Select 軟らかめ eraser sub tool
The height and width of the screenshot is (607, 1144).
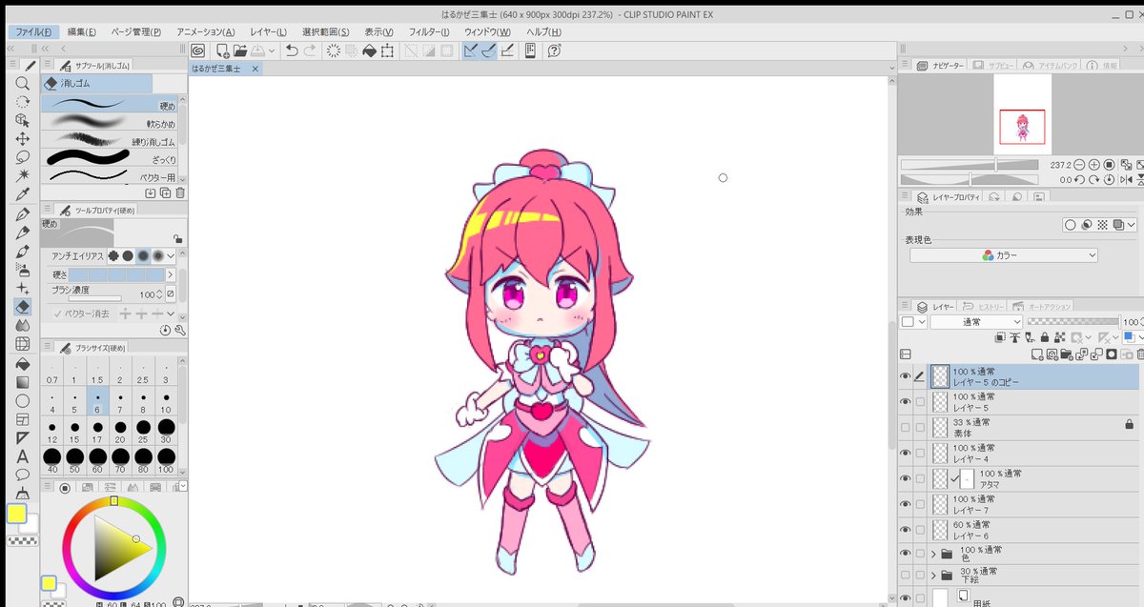pyautogui.click(x=110, y=124)
